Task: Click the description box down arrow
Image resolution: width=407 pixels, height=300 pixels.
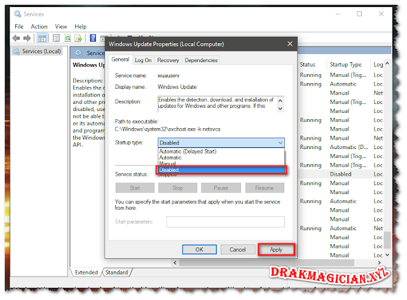Action: pyautogui.click(x=280, y=108)
